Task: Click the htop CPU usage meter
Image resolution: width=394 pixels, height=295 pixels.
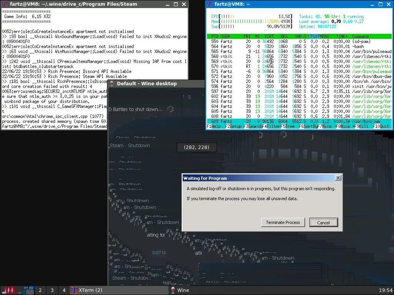Action: [252, 17]
